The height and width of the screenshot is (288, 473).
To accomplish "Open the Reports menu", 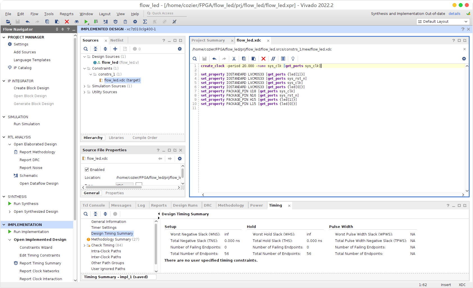I will pyautogui.click(x=67, y=14).
